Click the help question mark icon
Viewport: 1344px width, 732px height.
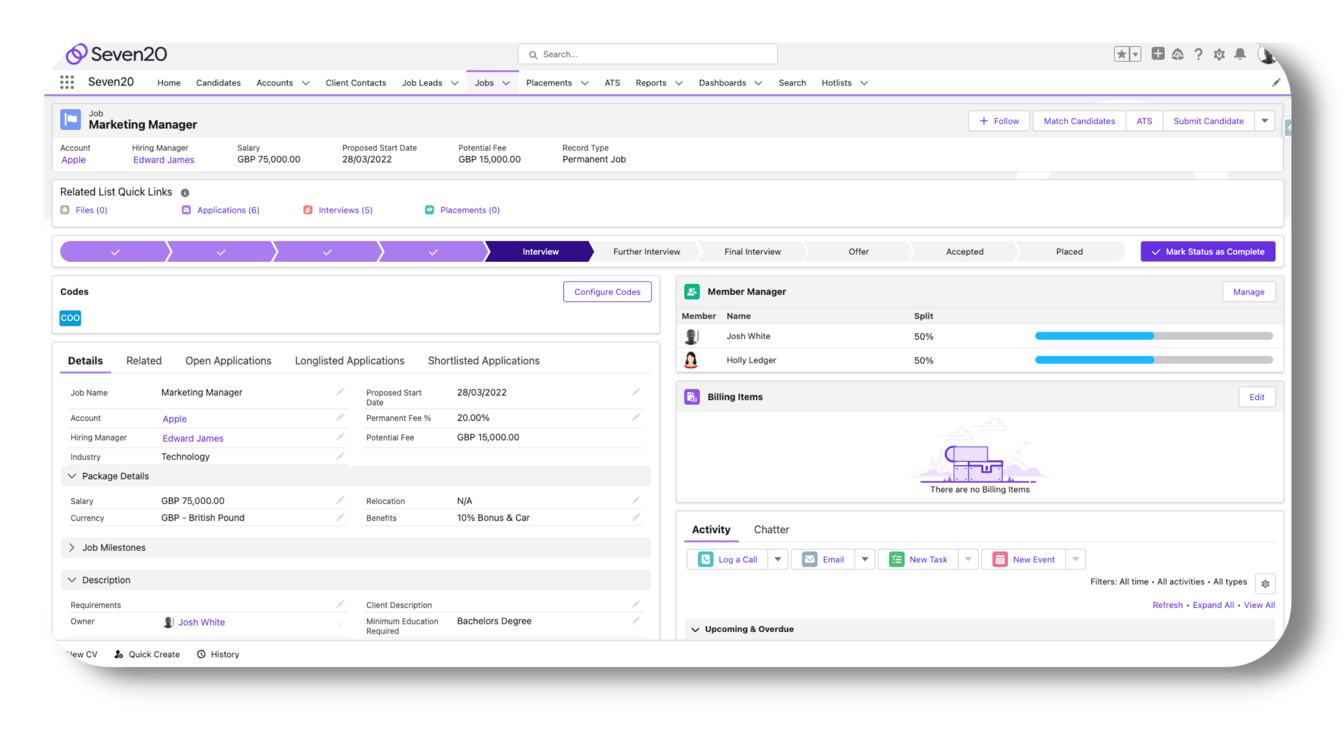(x=1198, y=54)
